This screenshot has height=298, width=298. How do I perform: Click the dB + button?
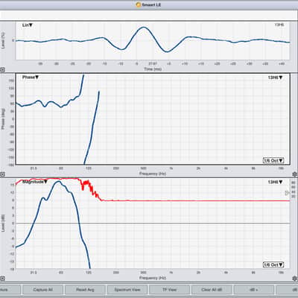click(254, 290)
